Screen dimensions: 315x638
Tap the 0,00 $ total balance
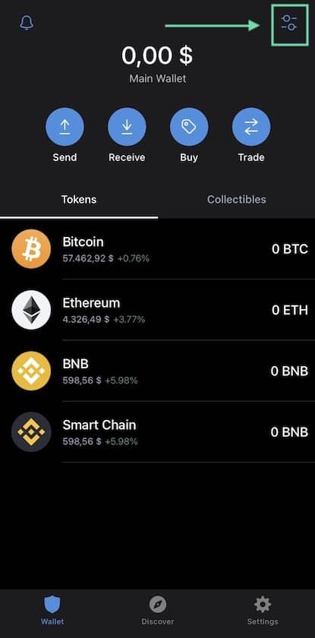click(x=157, y=55)
